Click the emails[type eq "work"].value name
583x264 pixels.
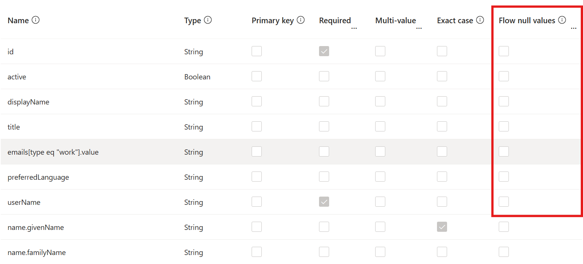coord(53,152)
